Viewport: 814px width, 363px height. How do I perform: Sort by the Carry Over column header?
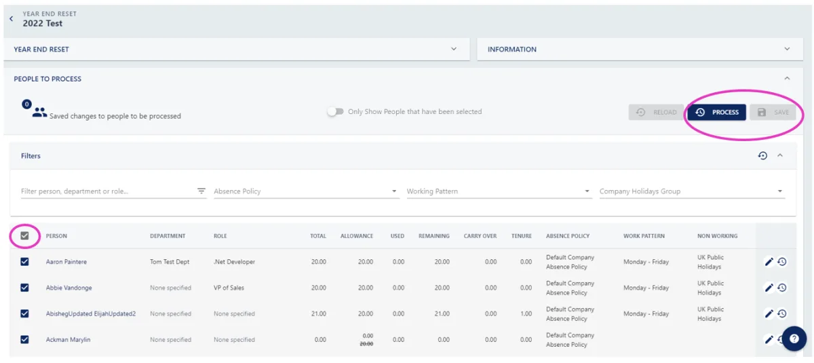(x=480, y=236)
